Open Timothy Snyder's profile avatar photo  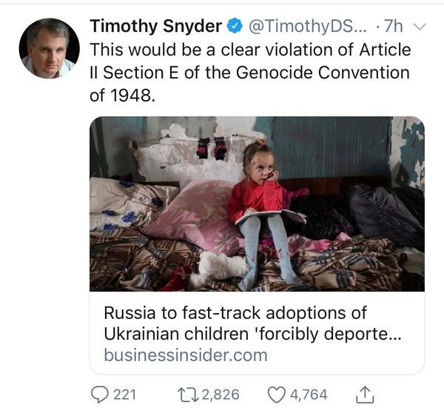point(49,49)
